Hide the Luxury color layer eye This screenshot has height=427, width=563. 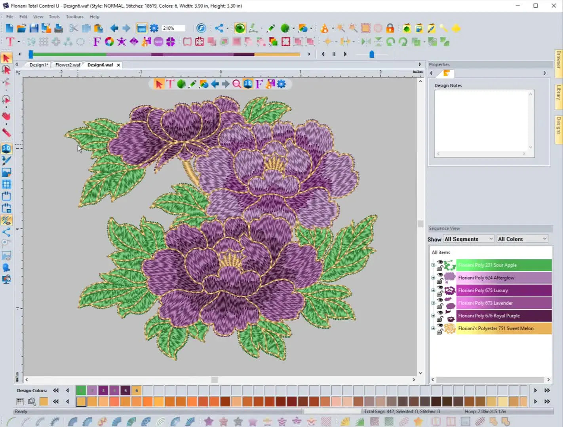click(440, 287)
